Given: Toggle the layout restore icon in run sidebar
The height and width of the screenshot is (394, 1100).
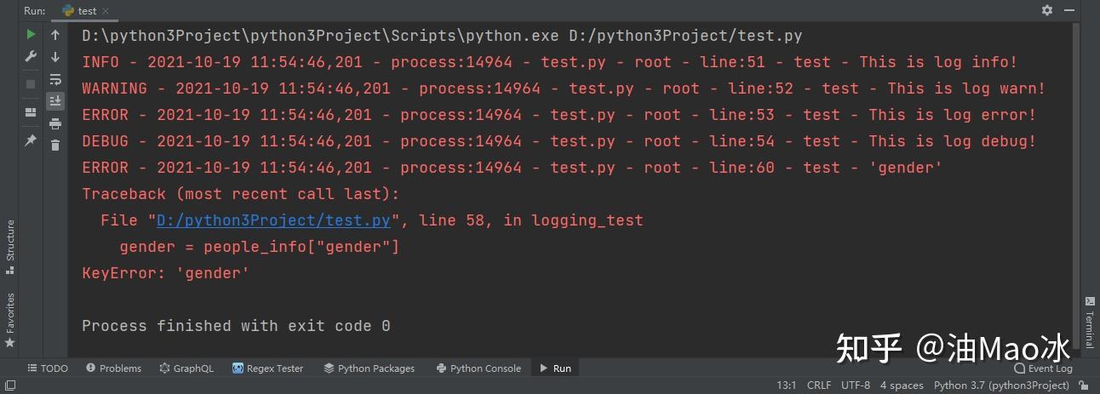Looking at the screenshot, I should [x=31, y=111].
